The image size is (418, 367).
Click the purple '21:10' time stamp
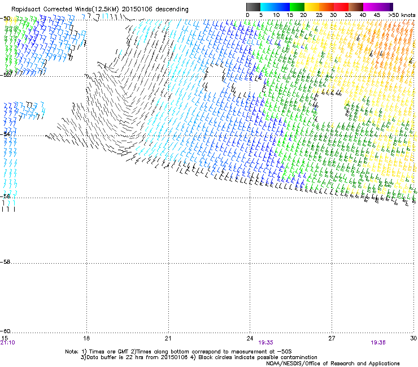(x=8, y=343)
